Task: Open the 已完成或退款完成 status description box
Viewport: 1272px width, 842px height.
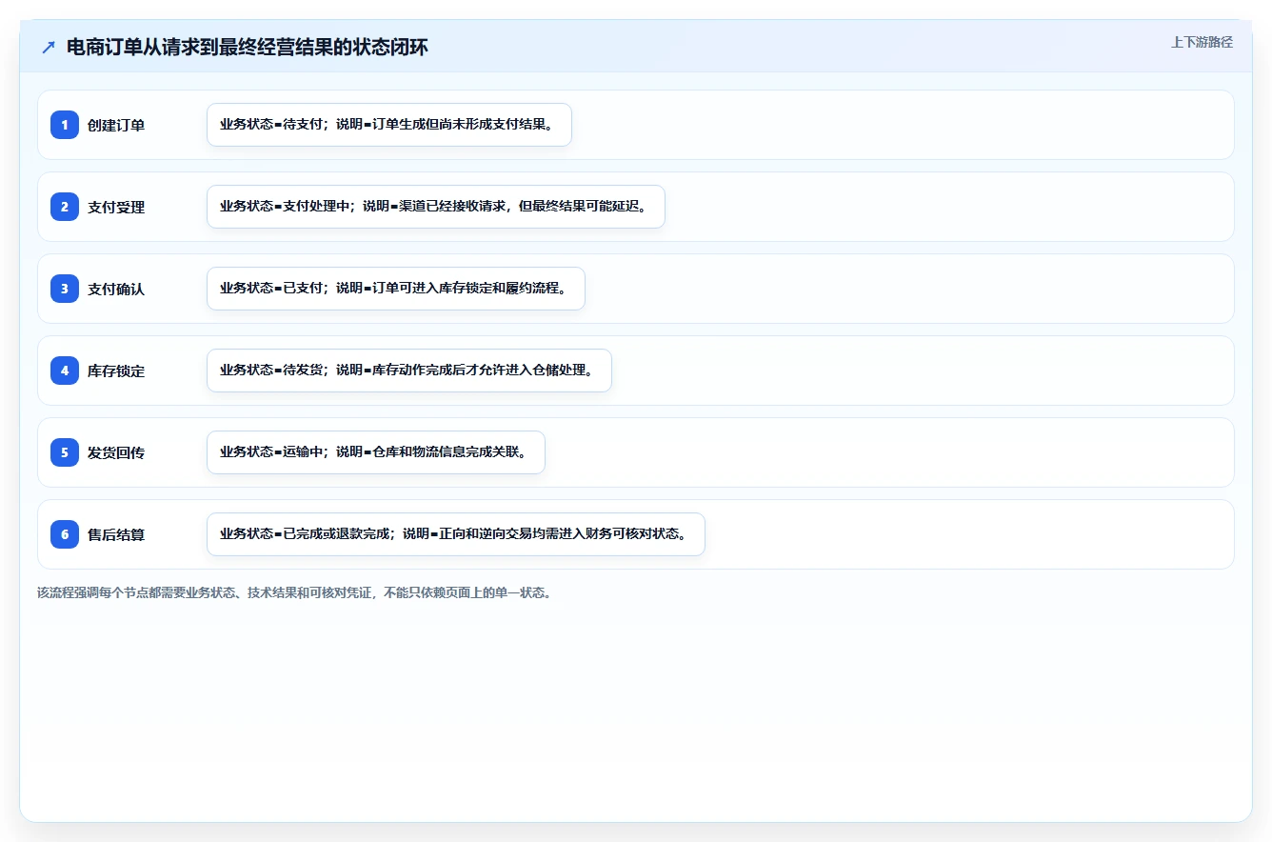Action: pos(456,534)
